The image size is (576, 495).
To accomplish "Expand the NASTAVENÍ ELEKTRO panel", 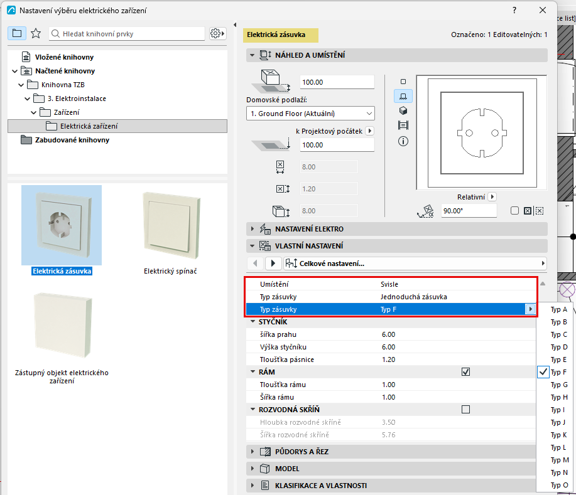I will 397,229.
